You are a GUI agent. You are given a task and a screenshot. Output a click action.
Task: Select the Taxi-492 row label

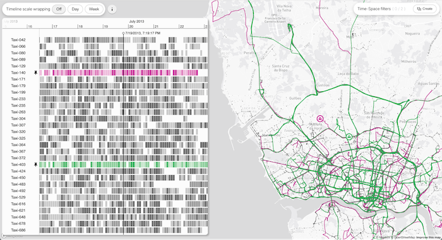click(x=18, y=191)
